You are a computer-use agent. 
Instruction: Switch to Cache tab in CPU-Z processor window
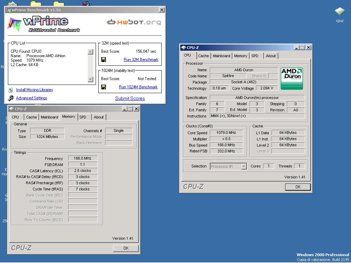click(204, 56)
